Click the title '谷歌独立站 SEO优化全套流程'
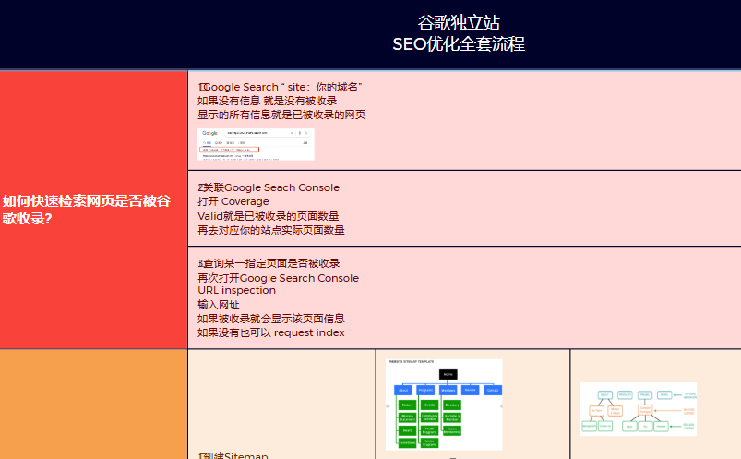The image size is (741, 459). click(459, 33)
